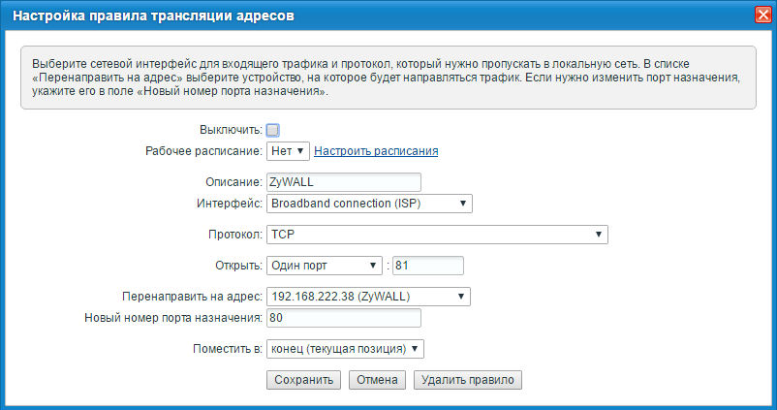Open the Рабочее расписание dropdown
777x410 pixels.
click(x=288, y=151)
